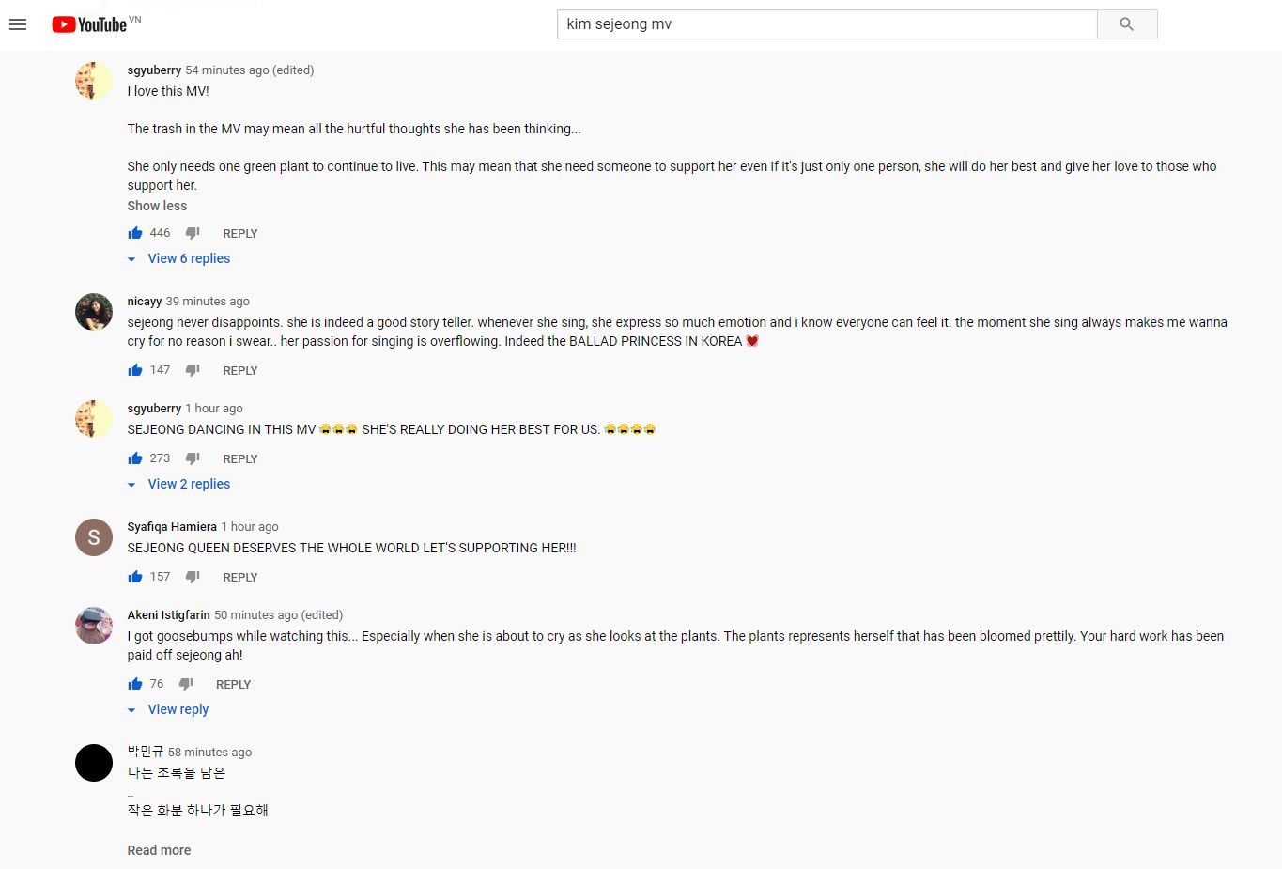Dislike Akeni Istigfarin's comment
Screen dimensions: 1282x869
186,684
